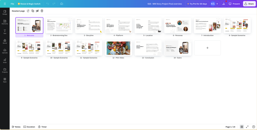Screen dimensions: 257x130
Task: Click the Undo arrow
Action: 48,4
